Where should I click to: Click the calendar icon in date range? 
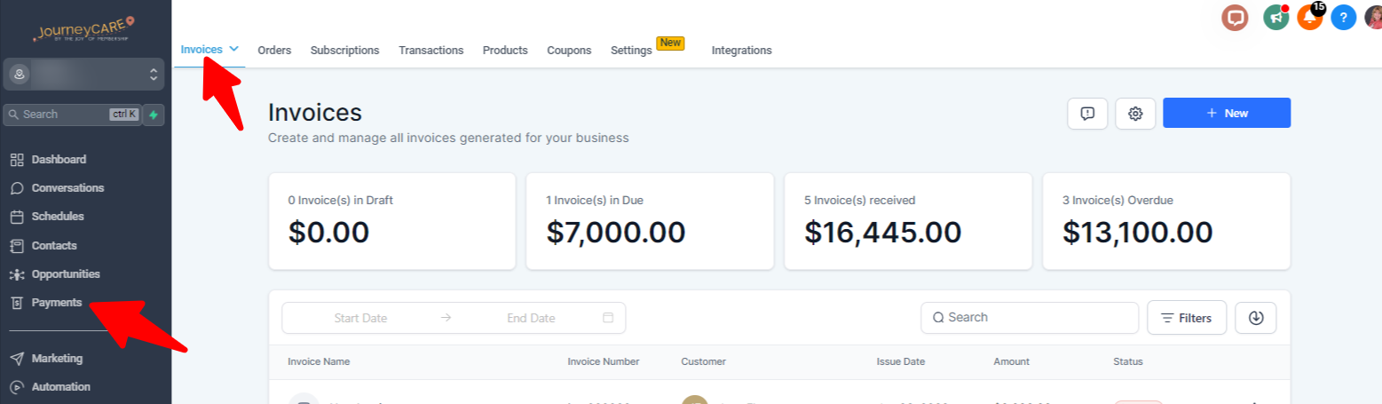608,318
